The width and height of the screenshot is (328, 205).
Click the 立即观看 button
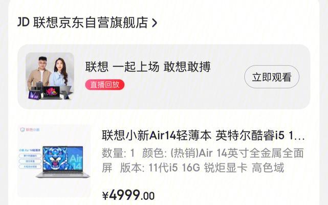click(272, 77)
